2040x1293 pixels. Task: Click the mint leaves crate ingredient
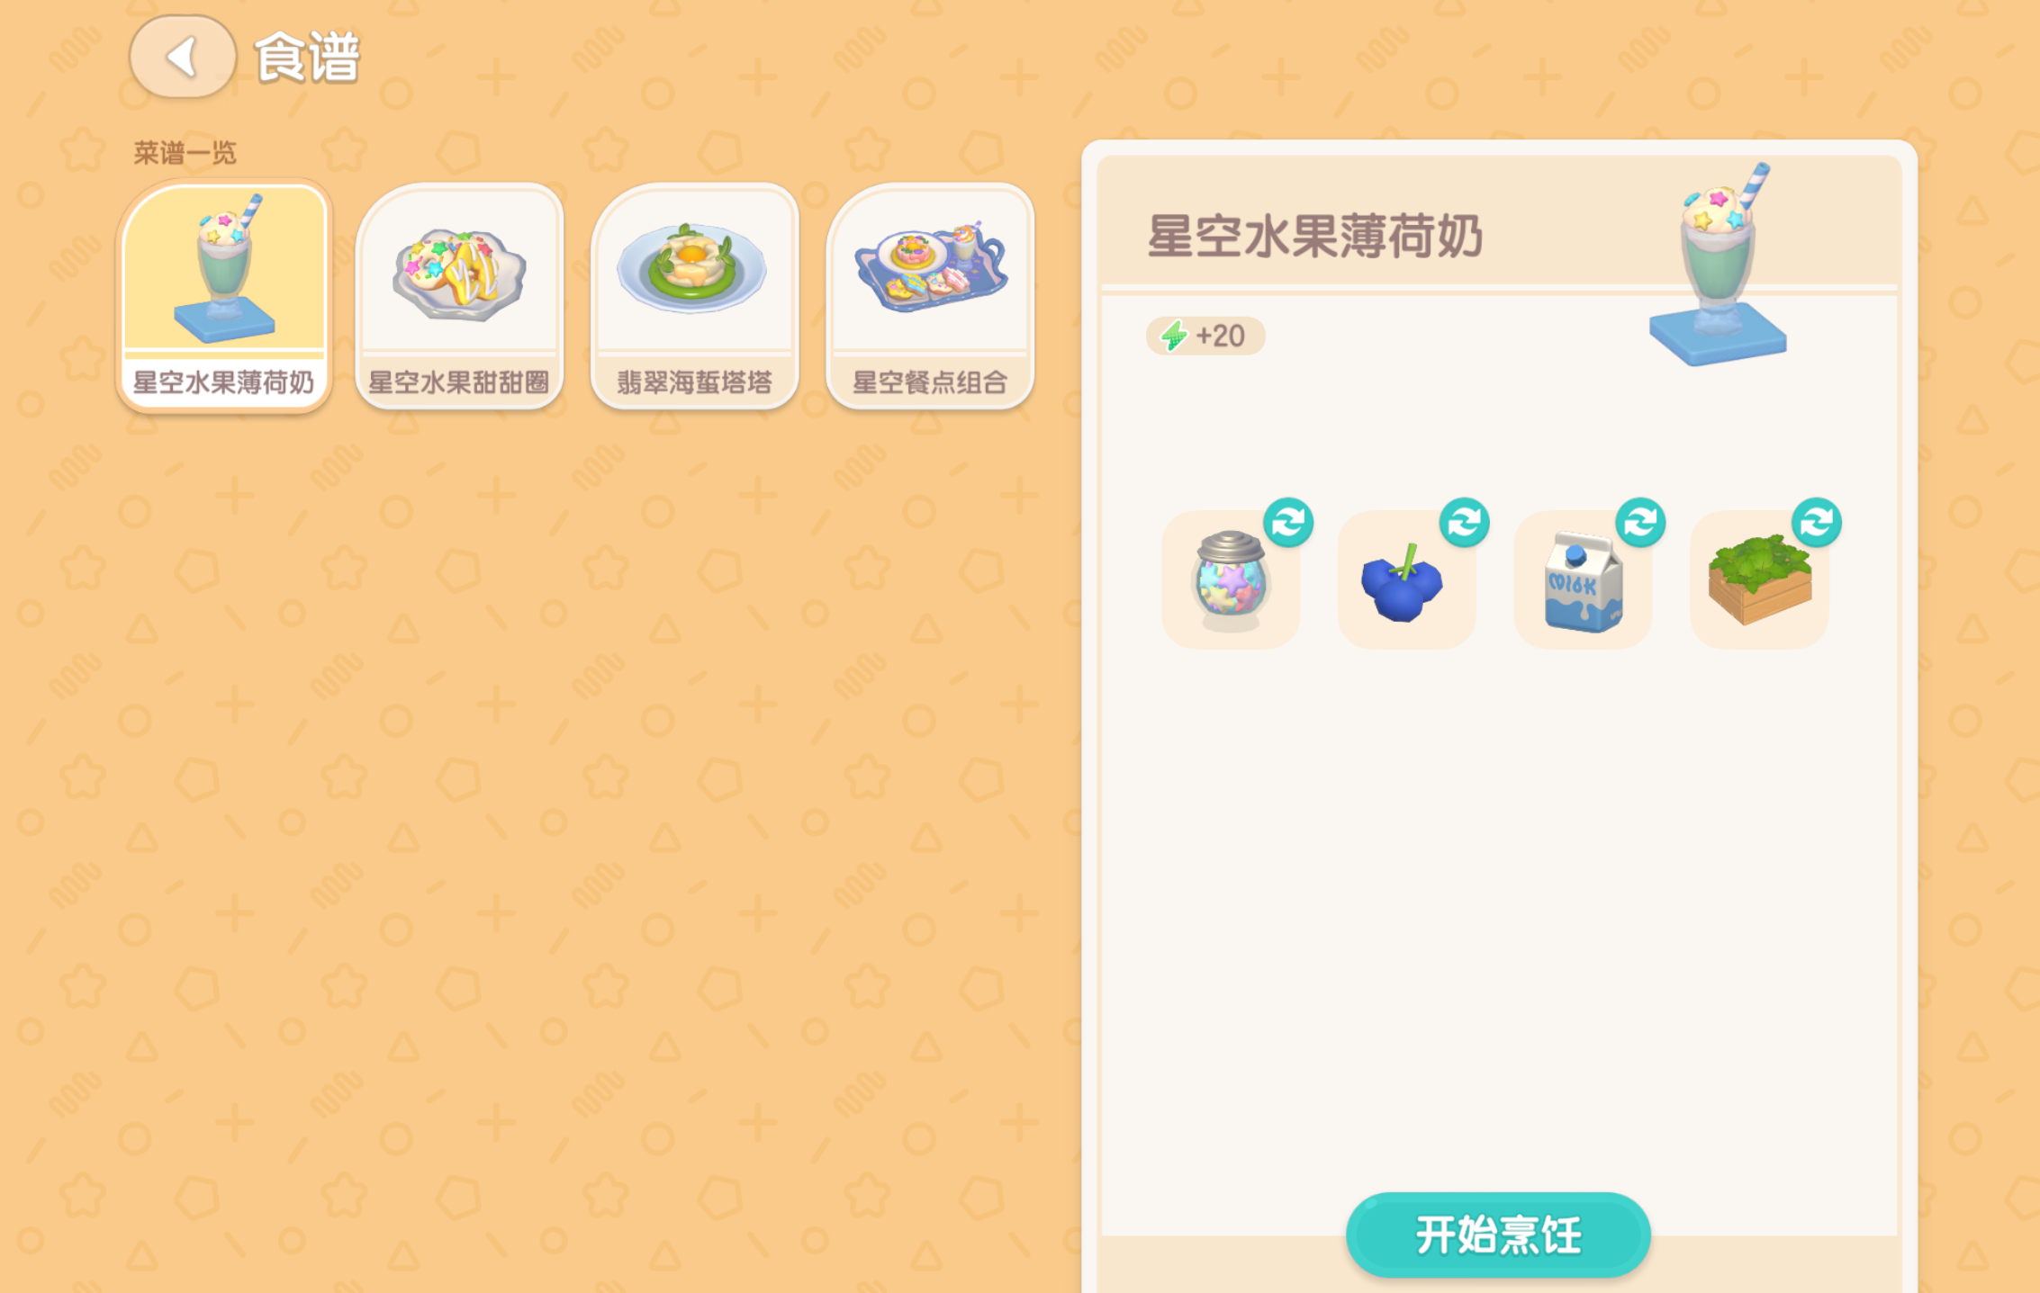tap(1759, 580)
